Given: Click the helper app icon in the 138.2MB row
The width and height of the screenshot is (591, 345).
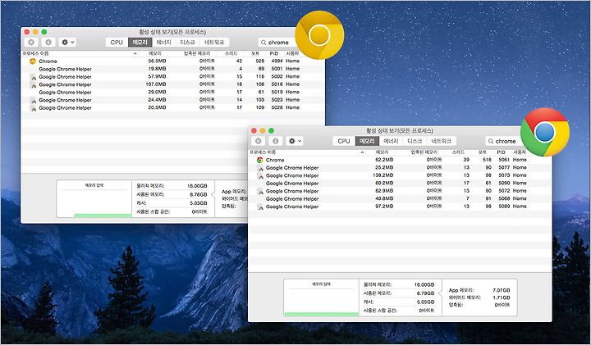Looking at the screenshot, I should (x=260, y=175).
